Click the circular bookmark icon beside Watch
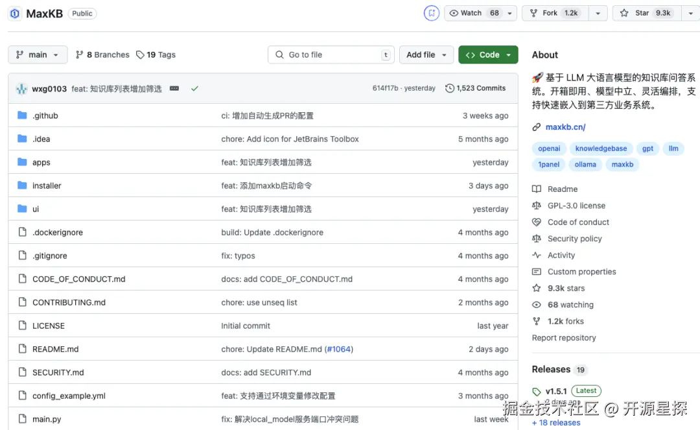The image size is (700, 430). click(431, 13)
